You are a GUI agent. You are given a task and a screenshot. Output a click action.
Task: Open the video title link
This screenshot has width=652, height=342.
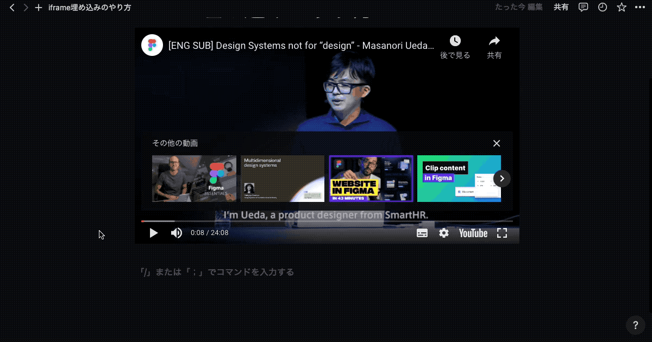pos(301,46)
